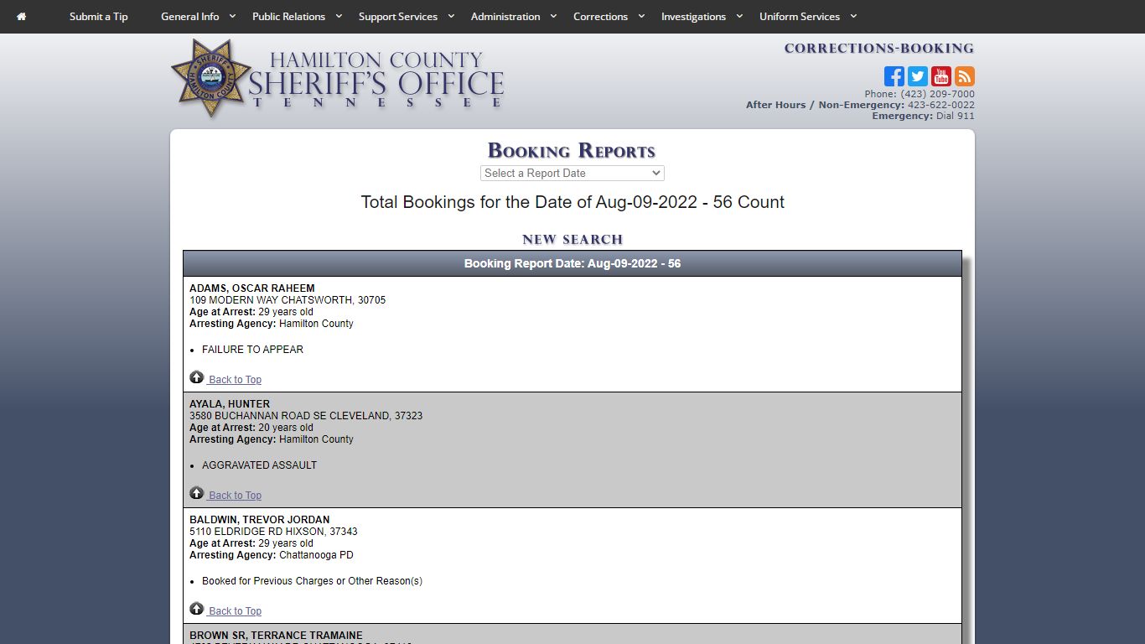
Task: Click the New Search link
Action: pyautogui.click(x=572, y=240)
